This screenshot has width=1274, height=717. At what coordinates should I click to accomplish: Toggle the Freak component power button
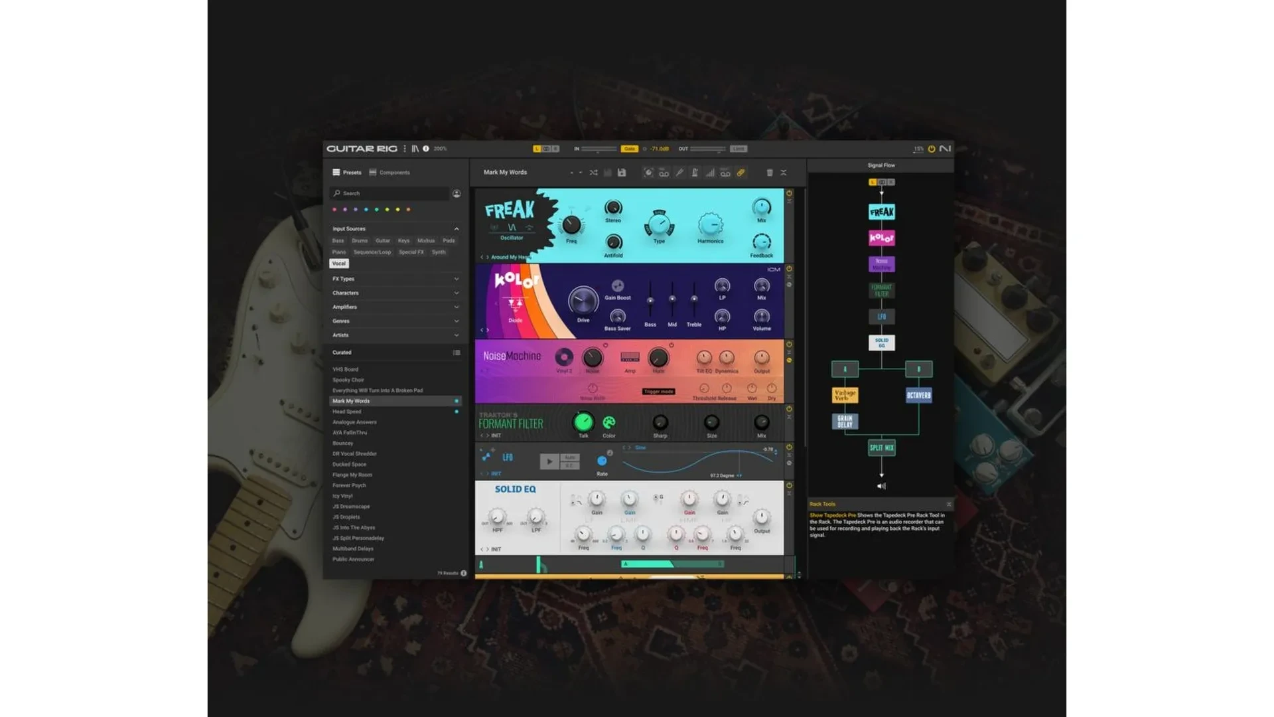pos(789,193)
